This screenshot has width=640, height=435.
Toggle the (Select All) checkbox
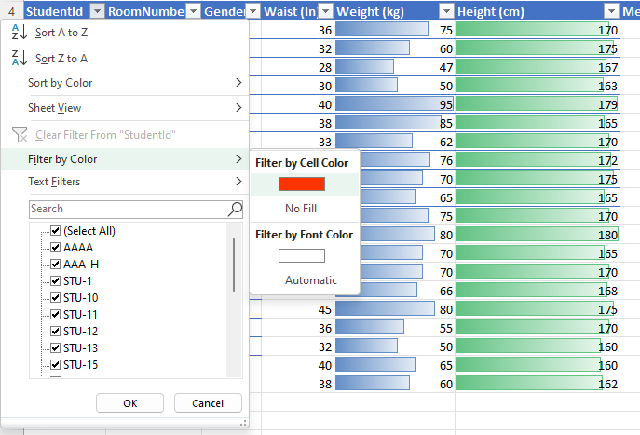point(56,231)
